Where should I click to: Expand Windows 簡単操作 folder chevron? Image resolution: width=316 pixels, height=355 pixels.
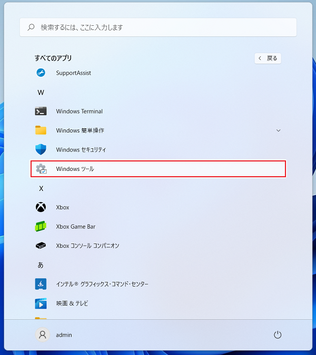pyautogui.click(x=279, y=130)
